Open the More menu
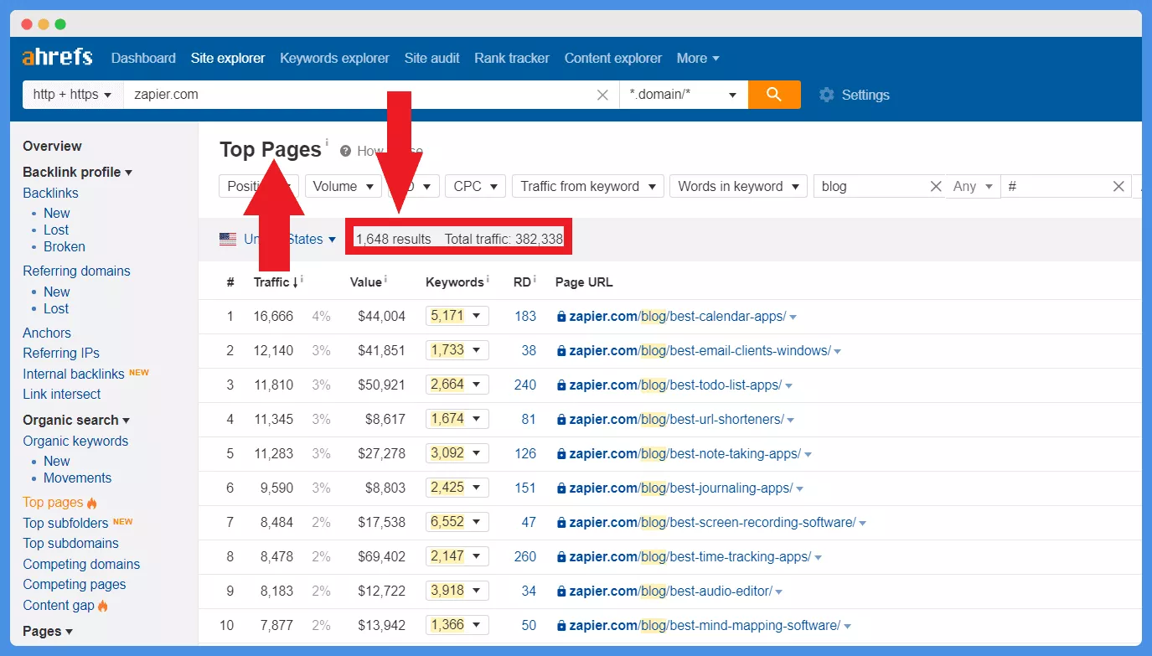This screenshot has height=656, width=1152. (699, 58)
